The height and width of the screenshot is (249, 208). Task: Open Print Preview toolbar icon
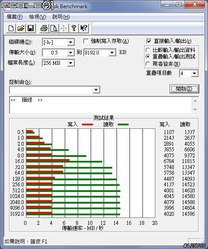tap(54, 29)
